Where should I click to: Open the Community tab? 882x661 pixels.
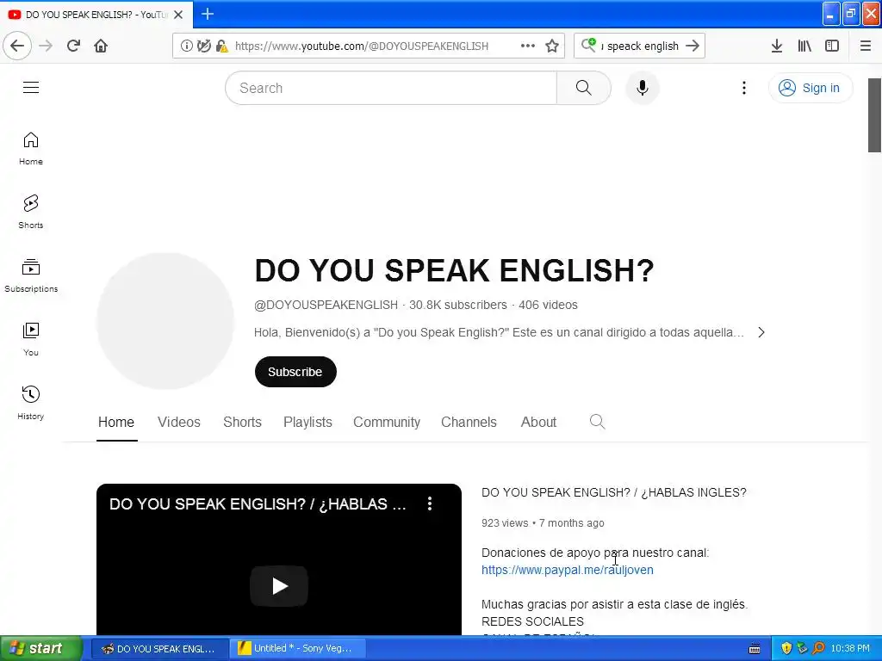point(387,422)
